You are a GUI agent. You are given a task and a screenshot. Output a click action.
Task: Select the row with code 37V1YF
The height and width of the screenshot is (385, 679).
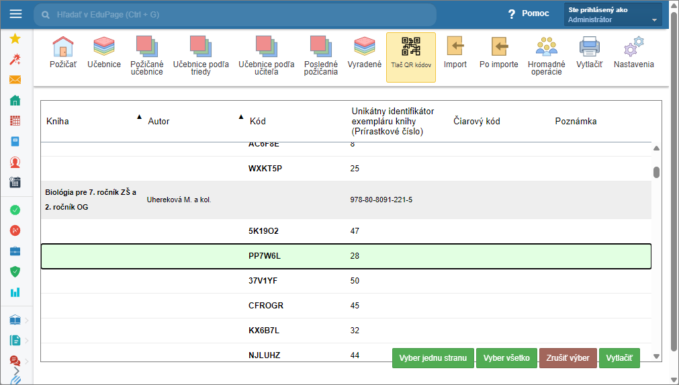pyautogui.click(x=346, y=281)
